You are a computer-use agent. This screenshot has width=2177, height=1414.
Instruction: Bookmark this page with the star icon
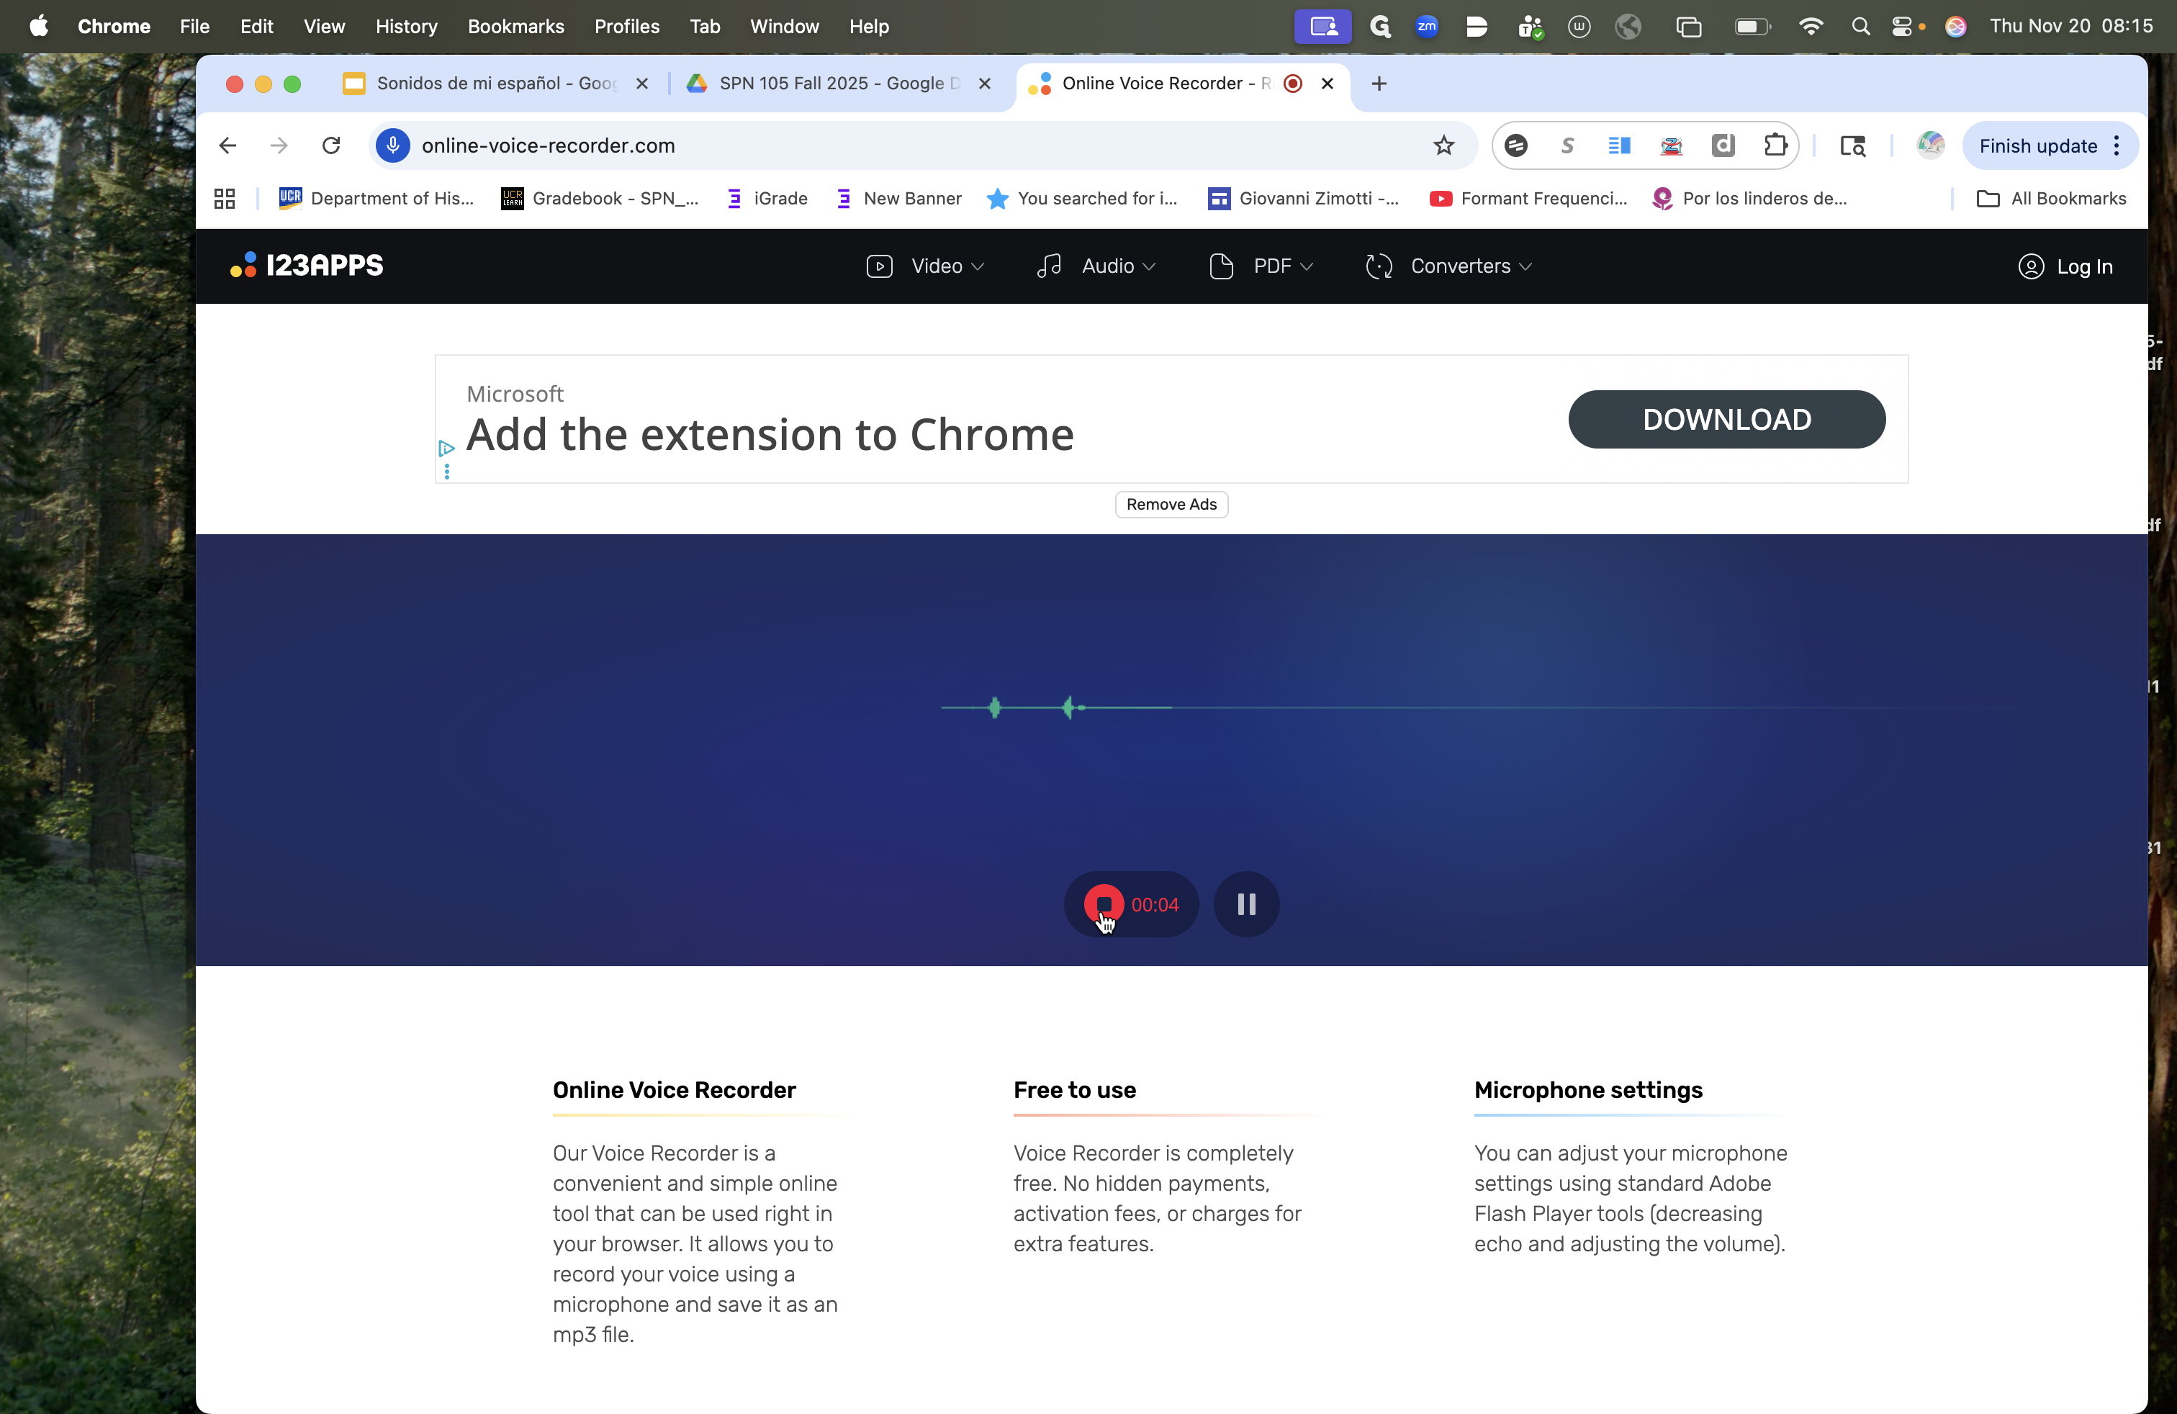(x=1443, y=145)
